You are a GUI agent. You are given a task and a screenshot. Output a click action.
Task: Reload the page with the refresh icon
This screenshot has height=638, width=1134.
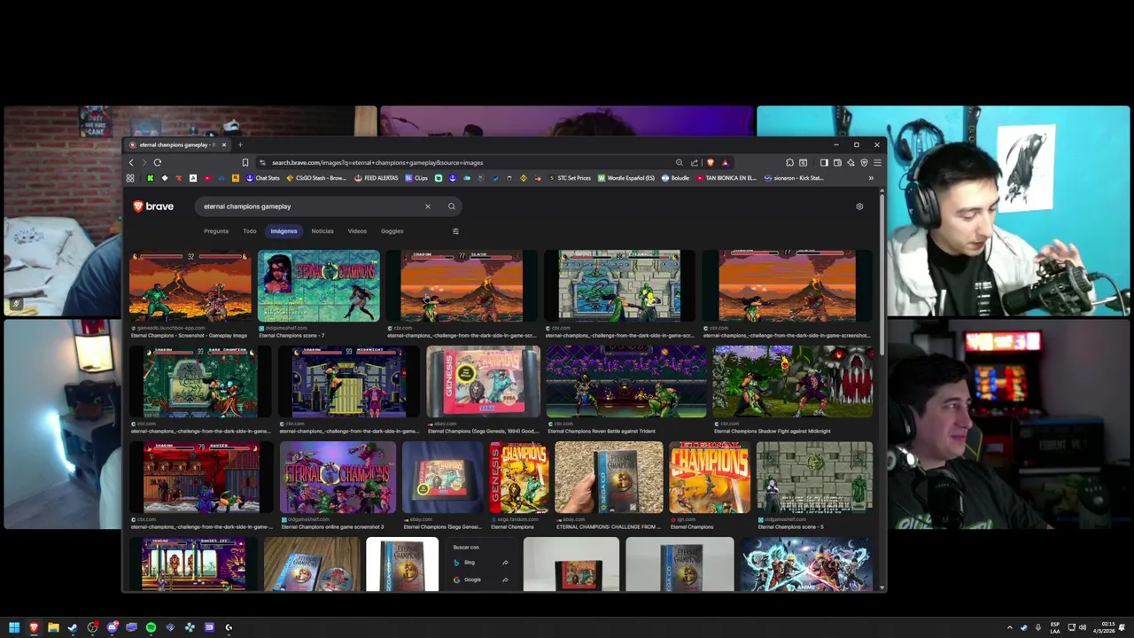tap(157, 162)
